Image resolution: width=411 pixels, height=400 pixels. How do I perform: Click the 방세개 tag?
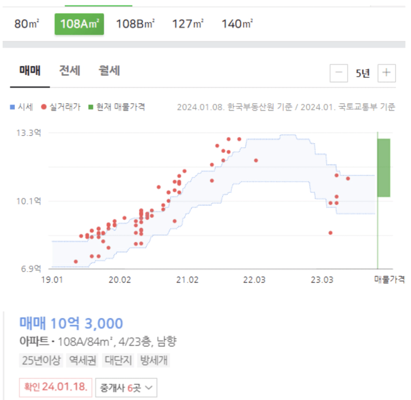coord(154,360)
